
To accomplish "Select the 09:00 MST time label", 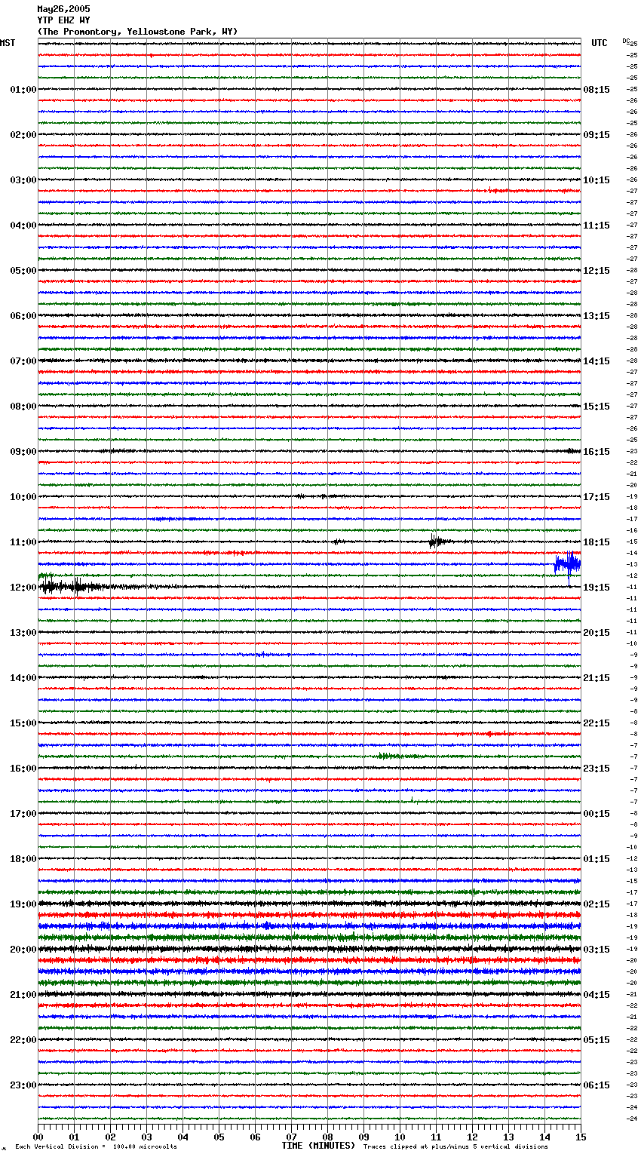I will click(x=23, y=452).
